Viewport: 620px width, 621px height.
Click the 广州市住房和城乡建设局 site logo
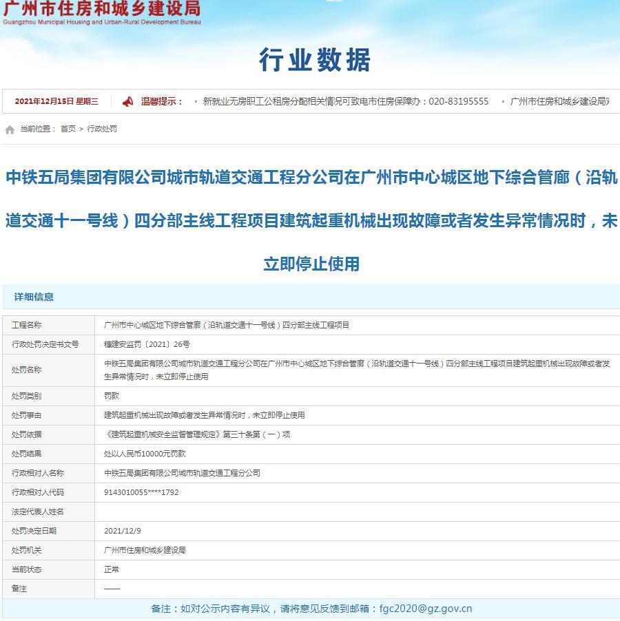tap(102, 12)
